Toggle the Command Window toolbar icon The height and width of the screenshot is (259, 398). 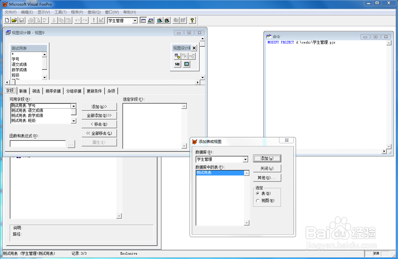click(x=143, y=20)
